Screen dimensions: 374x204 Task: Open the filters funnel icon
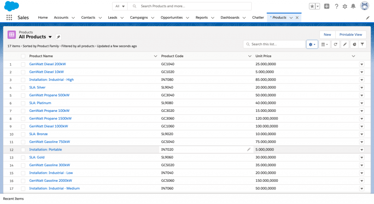pos(362,44)
